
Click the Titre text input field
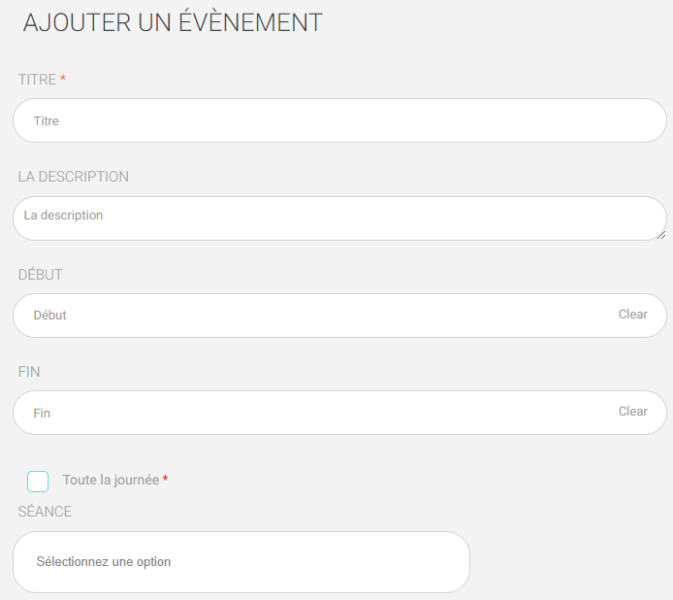coord(339,121)
